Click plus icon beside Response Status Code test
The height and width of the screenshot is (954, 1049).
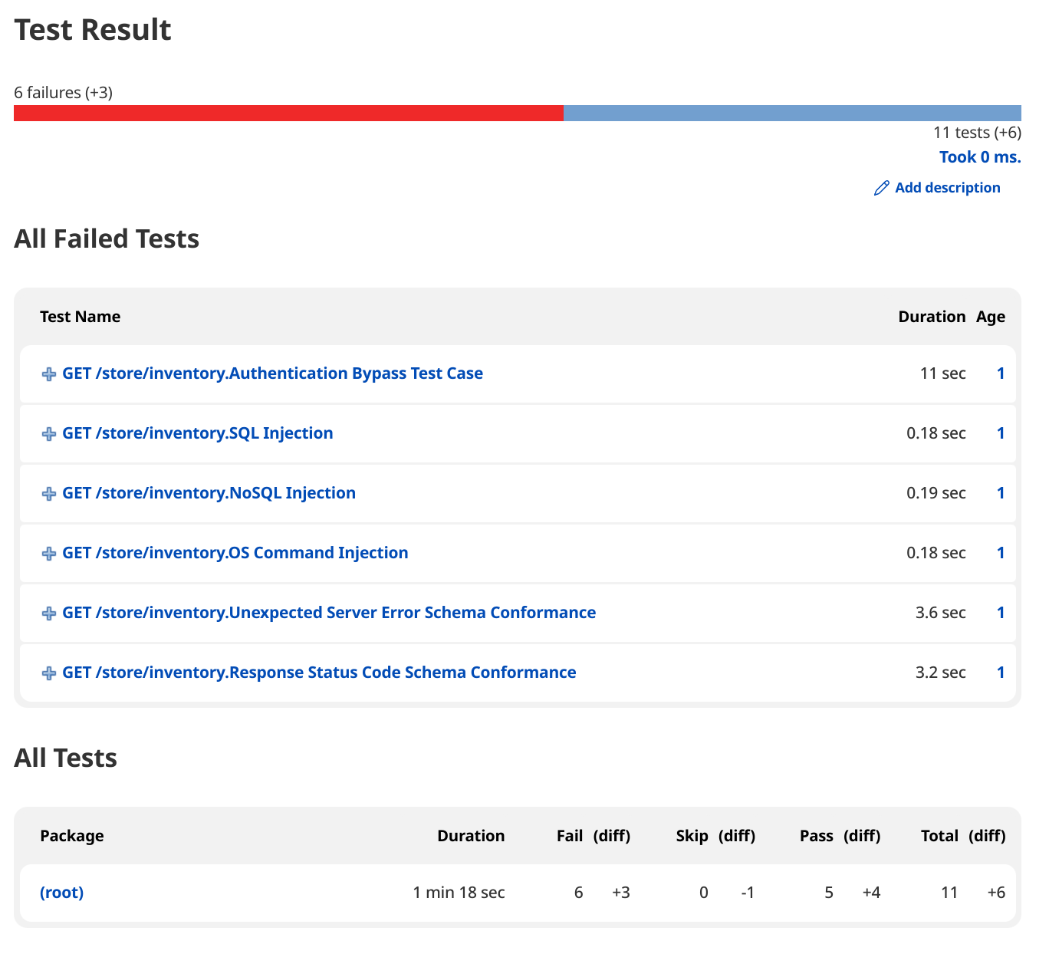click(48, 673)
